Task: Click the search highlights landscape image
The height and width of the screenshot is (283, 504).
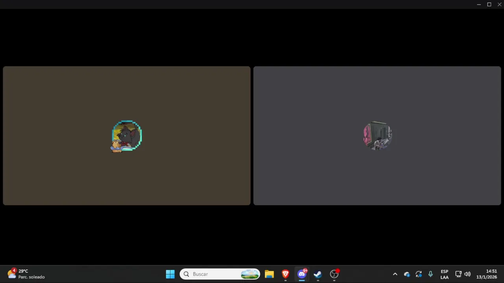Action: click(x=250, y=274)
